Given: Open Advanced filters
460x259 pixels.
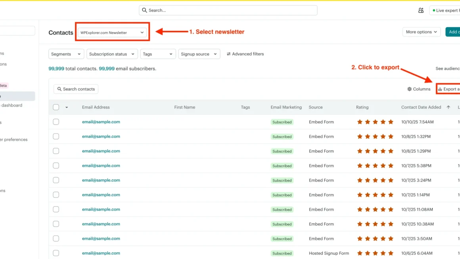Looking at the screenshot, I should tap(245, 54).
